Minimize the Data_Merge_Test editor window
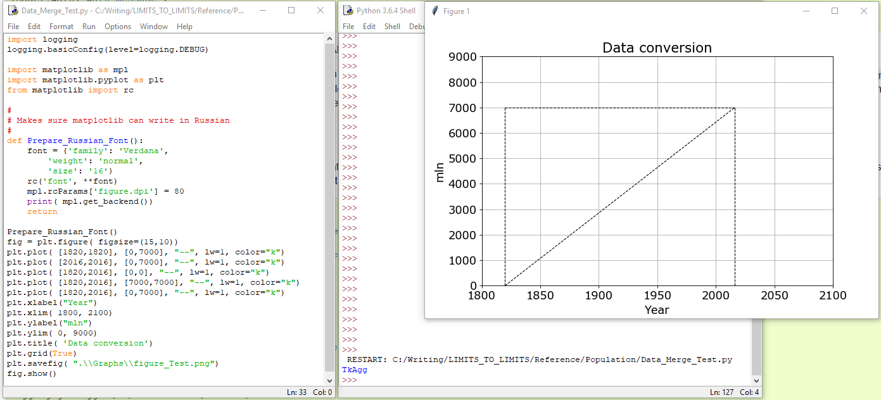This screenshot has width=881, height=400. click(x=262, y=10)
